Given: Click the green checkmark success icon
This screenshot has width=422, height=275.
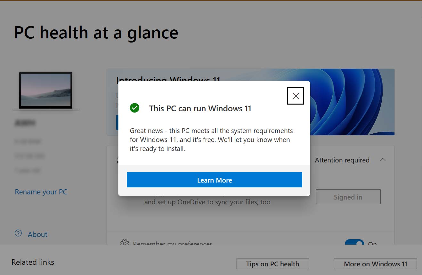Looking at the screenshot, I should pyautogui.click(x=135, y=108).
